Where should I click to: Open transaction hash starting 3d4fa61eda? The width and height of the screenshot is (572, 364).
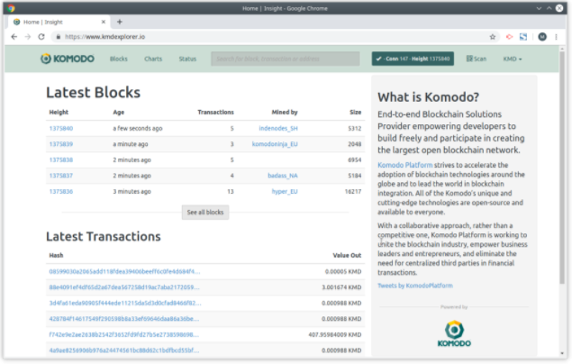point(125,303)
